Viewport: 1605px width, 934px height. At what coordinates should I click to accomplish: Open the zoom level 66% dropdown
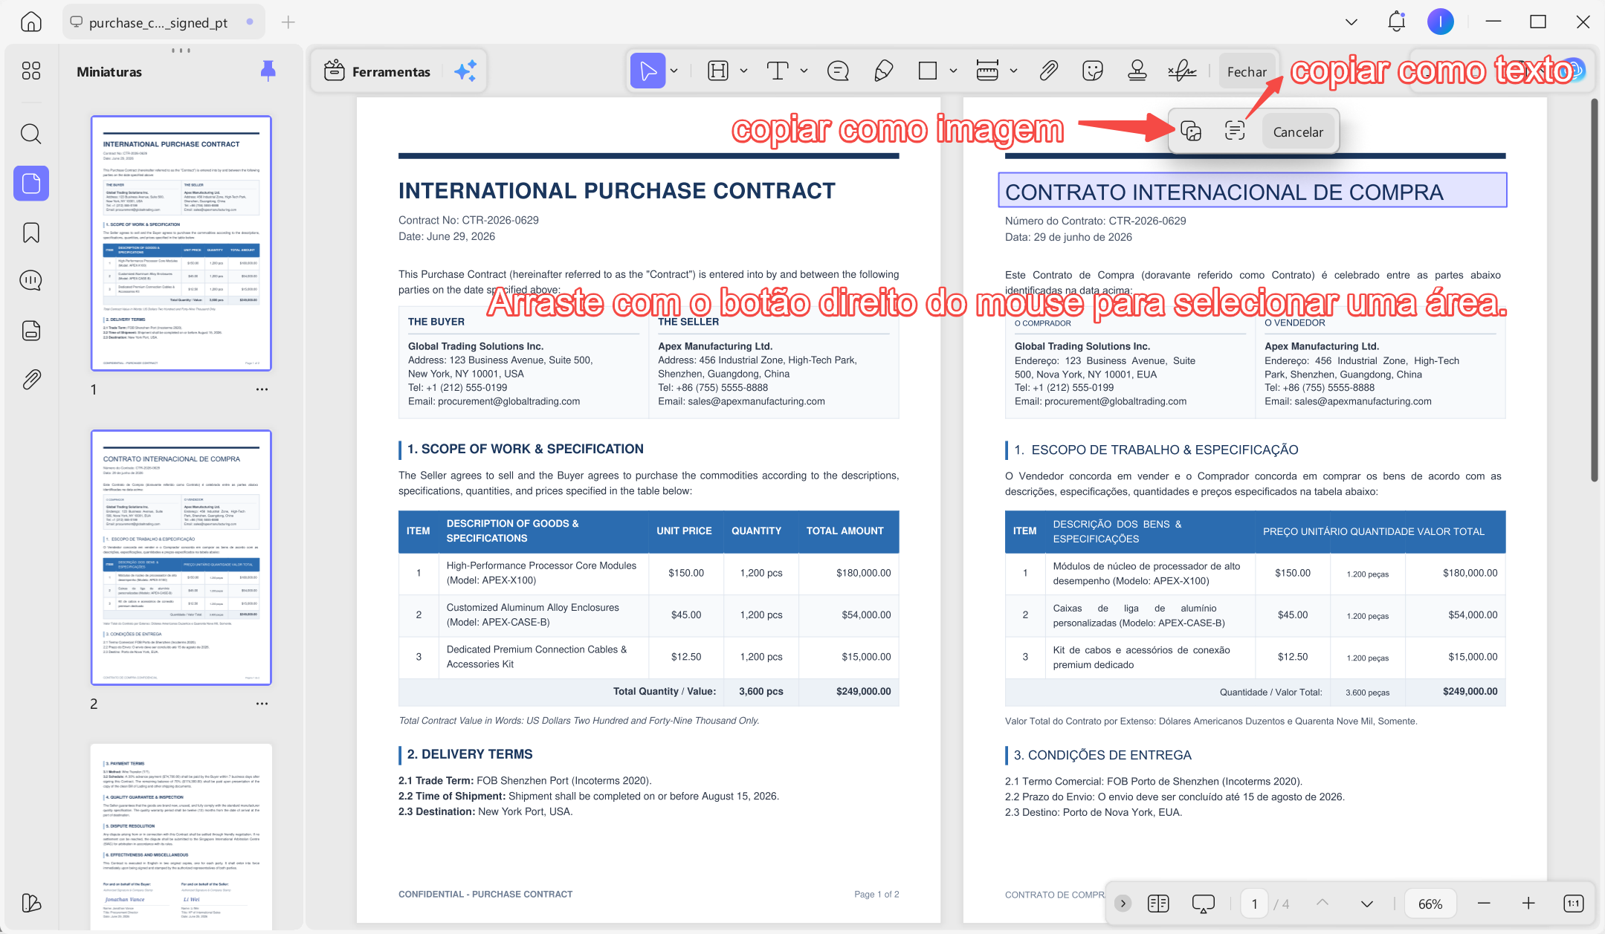(x=1430, y=904)
